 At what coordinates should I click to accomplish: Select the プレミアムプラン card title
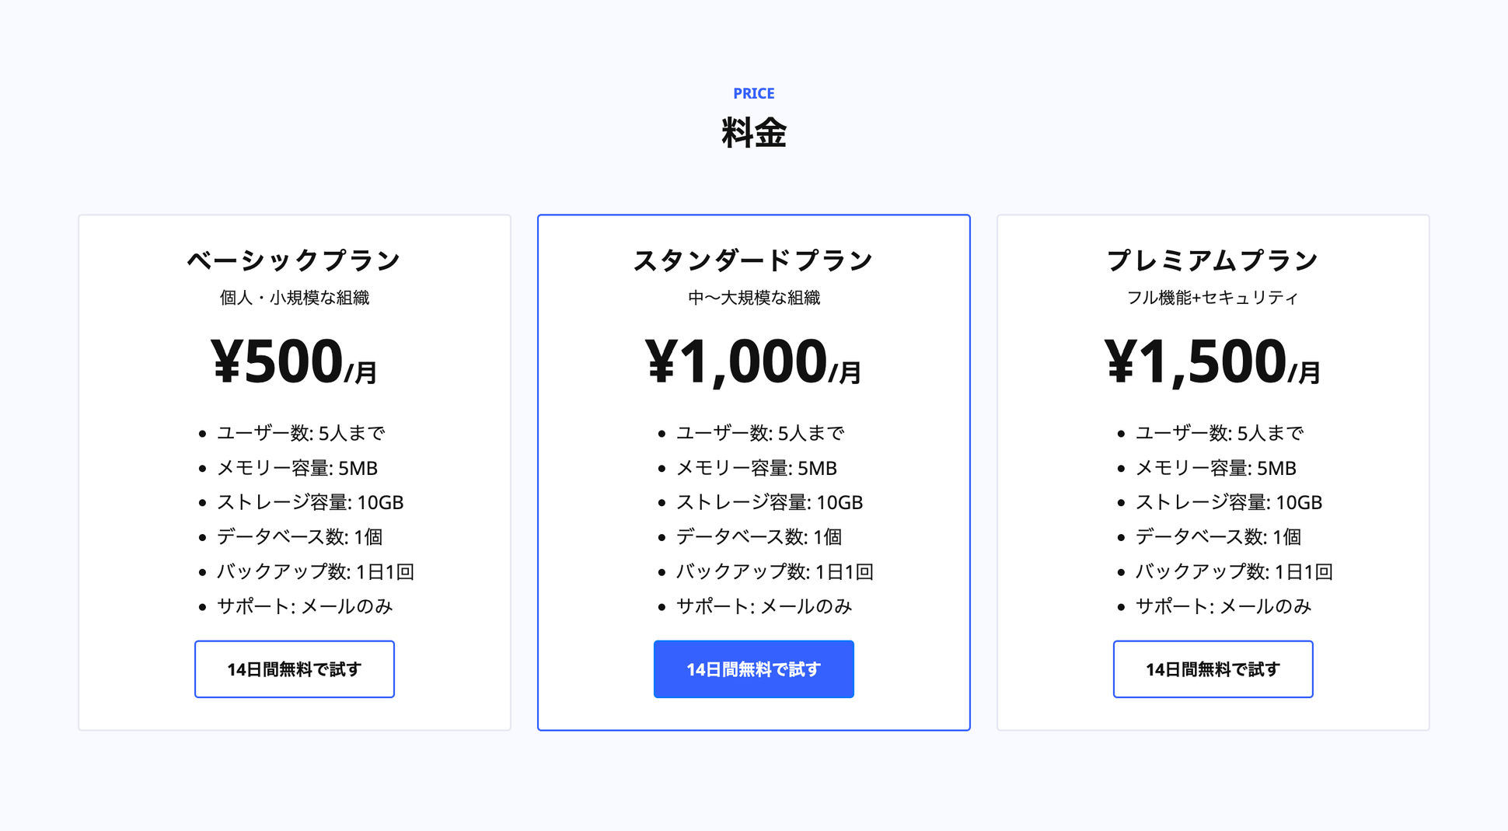point(1212,260)
